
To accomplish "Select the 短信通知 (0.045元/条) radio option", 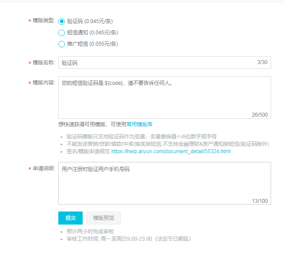I will [61, 33].
